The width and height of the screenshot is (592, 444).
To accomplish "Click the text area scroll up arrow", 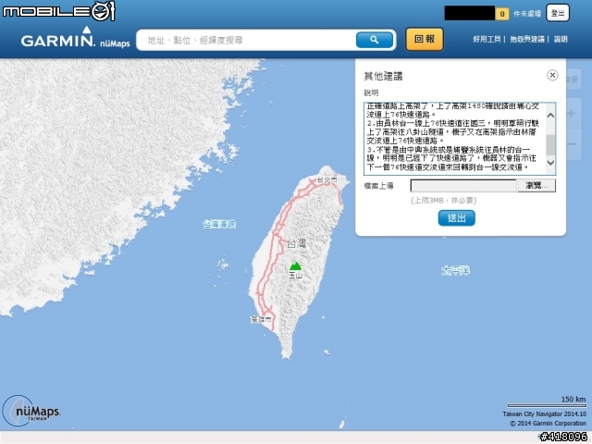I will tap(550, 116).
